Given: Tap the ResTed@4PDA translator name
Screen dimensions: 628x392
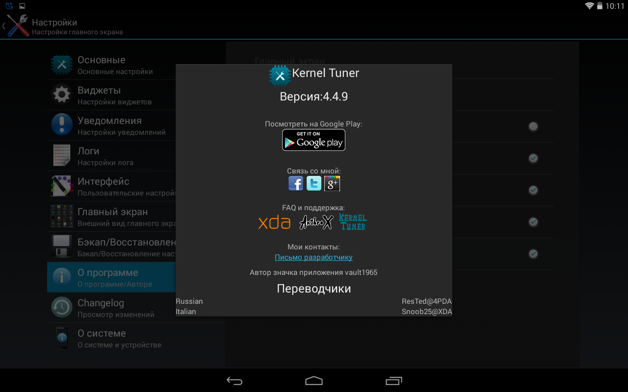Looking at the screenshot, I should point(427,301).
